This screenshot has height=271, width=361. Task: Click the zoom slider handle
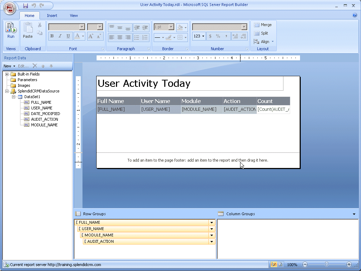pos(327,264)
